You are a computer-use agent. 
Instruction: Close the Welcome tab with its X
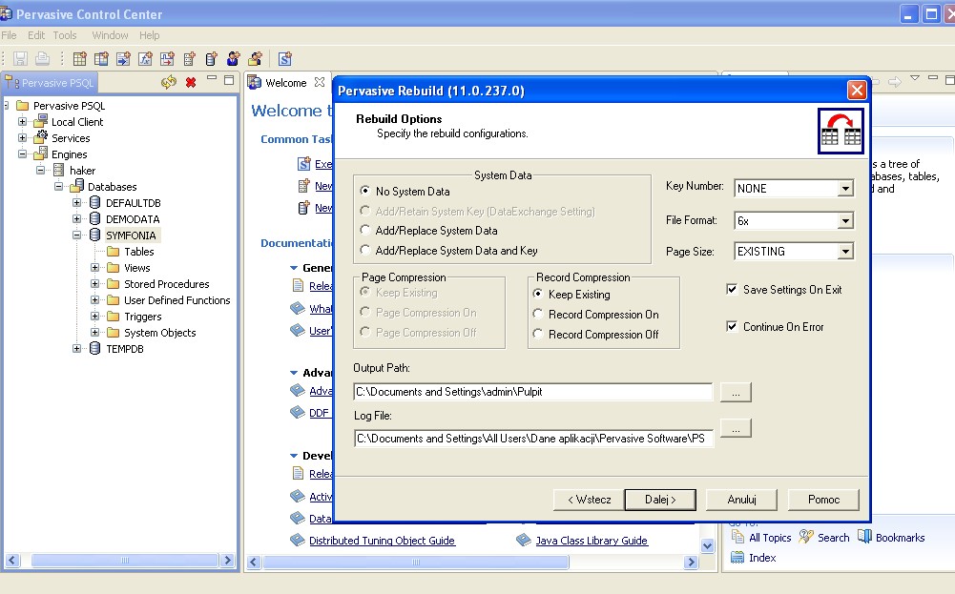(x=320, y=82)
